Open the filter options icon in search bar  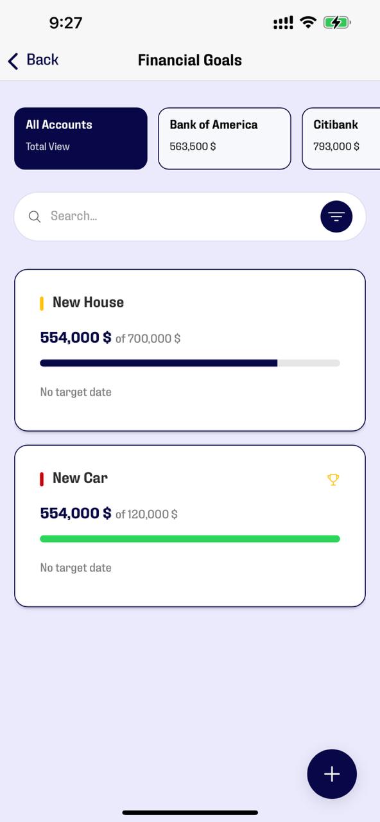click(x=336, y=216)
